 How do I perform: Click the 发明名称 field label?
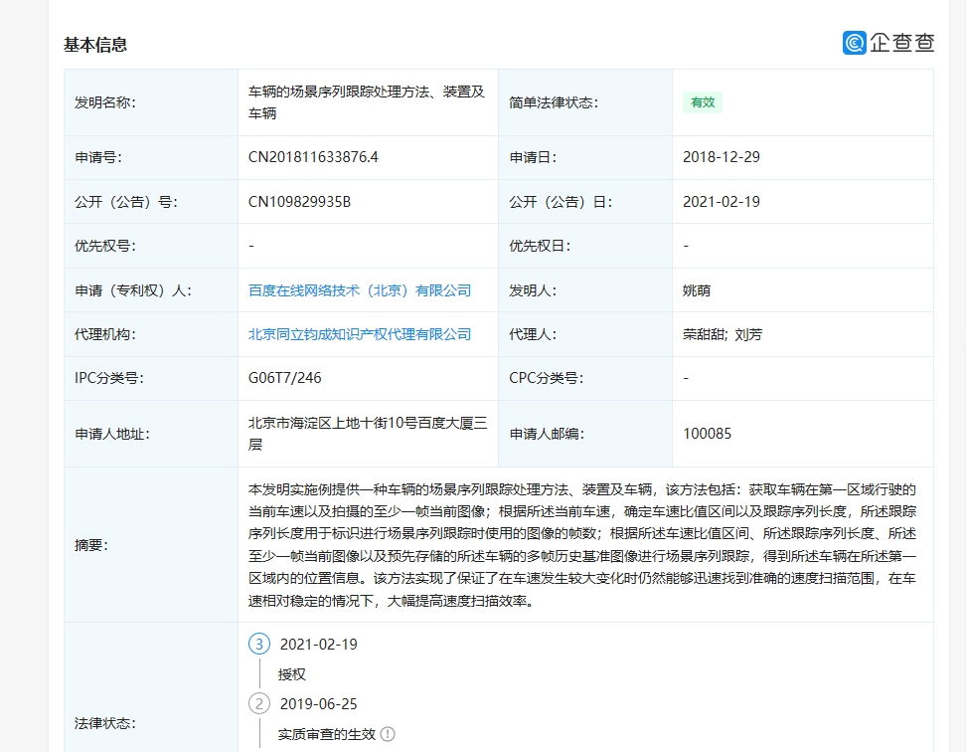pyautogui.click(x=104, y=102)
